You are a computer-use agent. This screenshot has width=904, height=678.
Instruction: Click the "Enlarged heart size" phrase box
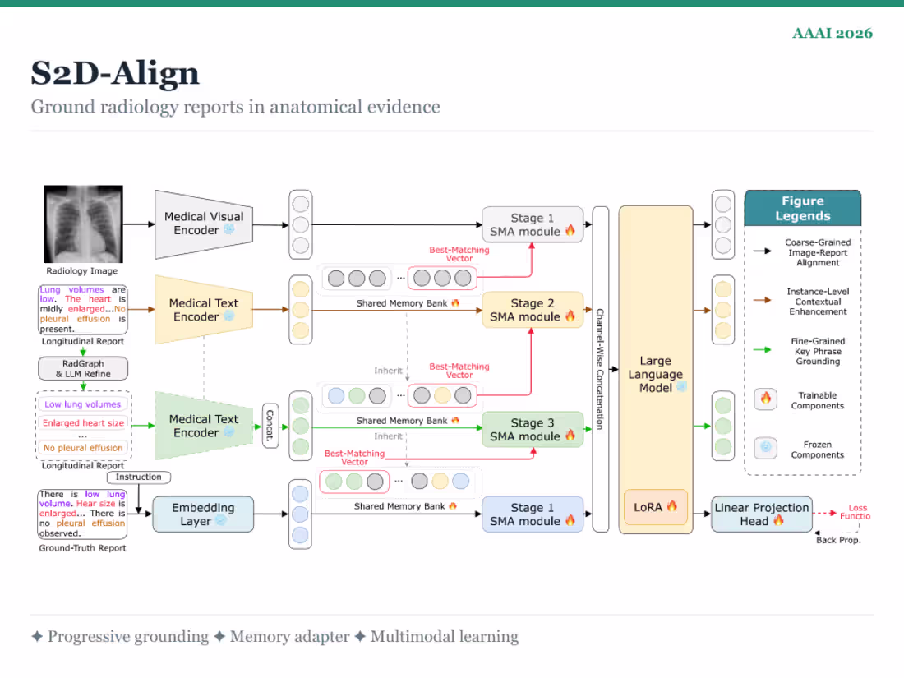[83, 422]
